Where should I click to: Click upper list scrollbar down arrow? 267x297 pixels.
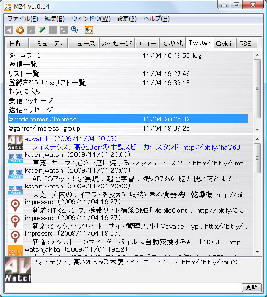257,129
